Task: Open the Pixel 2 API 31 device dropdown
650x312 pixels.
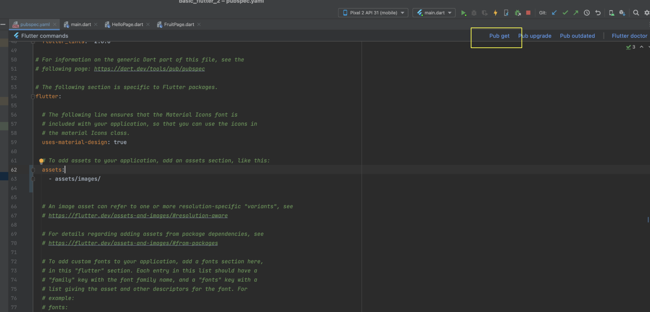Action: (x=373, y=13)
